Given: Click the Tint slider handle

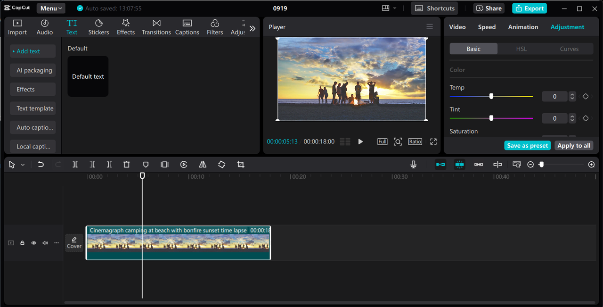Looking at the screenshot, I should pyautogui.click(x=491, y=118).
